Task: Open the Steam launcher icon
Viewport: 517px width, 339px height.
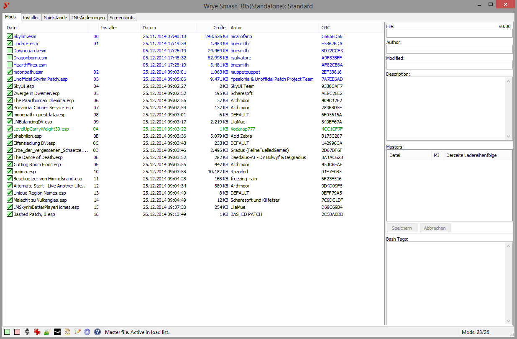Action: click(x=57, y=332)
